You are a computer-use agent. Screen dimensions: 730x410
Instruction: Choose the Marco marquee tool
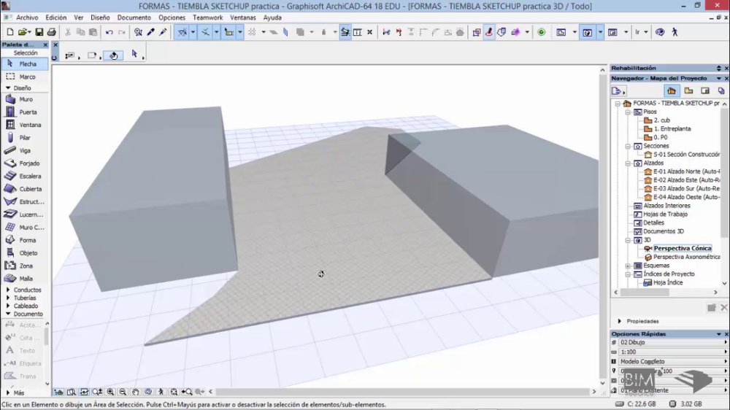coord(24,77)
